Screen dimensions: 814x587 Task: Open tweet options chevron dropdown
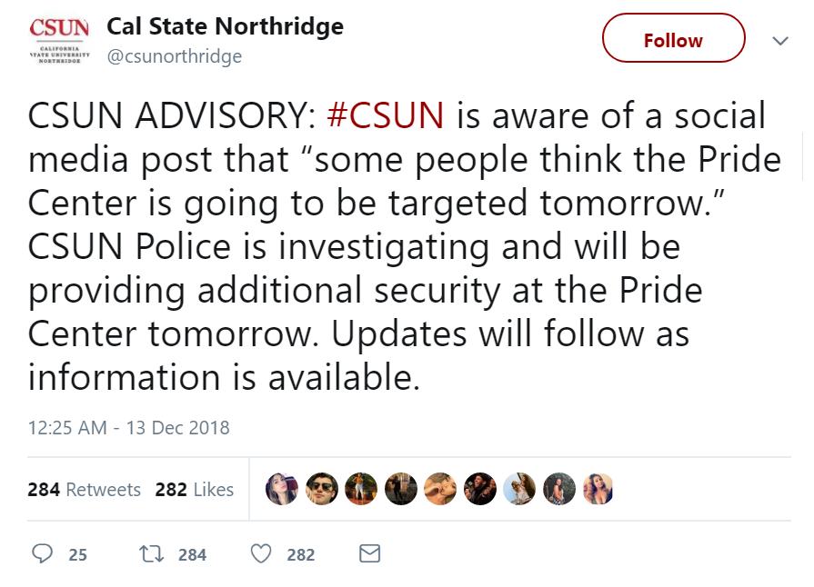coord(780,41)
